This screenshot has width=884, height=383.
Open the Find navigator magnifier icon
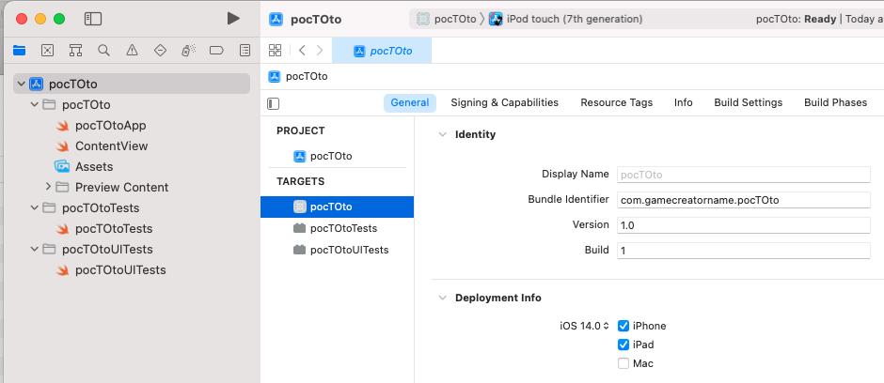click(103, 50)
